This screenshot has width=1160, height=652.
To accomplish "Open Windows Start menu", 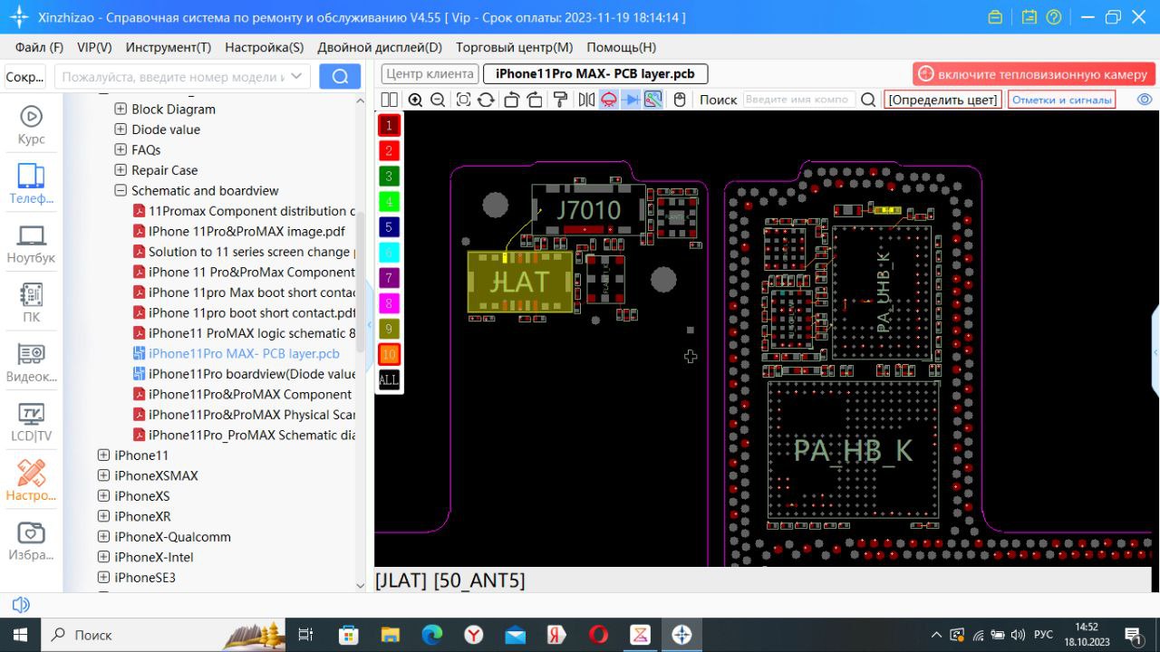I will pyautogui.click(x=20, y=635).
